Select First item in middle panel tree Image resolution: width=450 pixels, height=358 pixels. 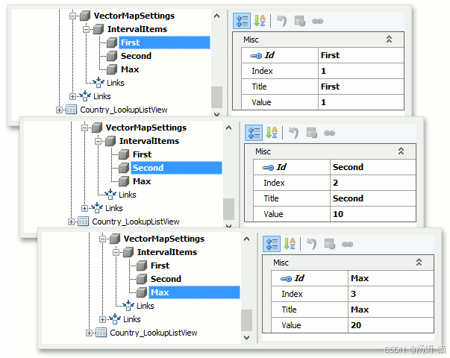coord(142,154)
